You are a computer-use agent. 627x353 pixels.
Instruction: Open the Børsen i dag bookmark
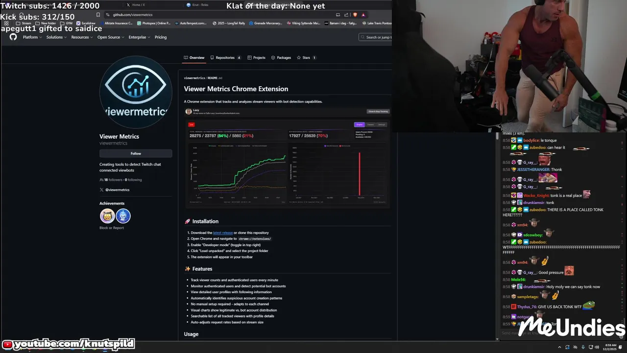pos(340,23)
